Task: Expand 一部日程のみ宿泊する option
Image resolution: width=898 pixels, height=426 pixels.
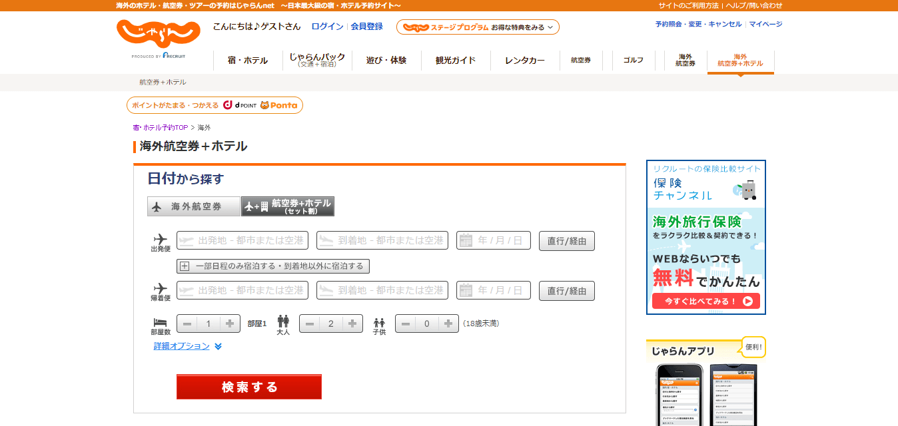Action: coord(276,266)
